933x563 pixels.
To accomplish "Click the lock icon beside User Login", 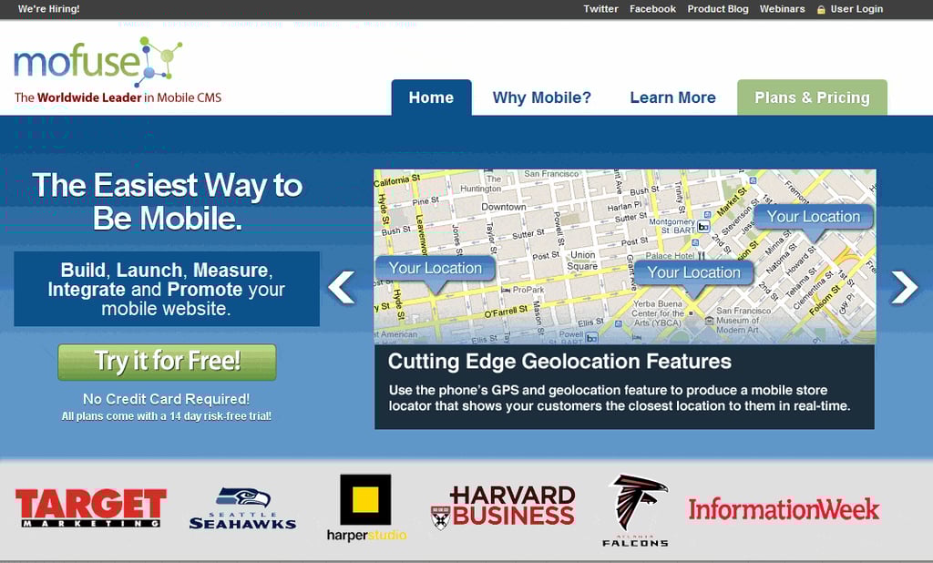I will (821, 9).
